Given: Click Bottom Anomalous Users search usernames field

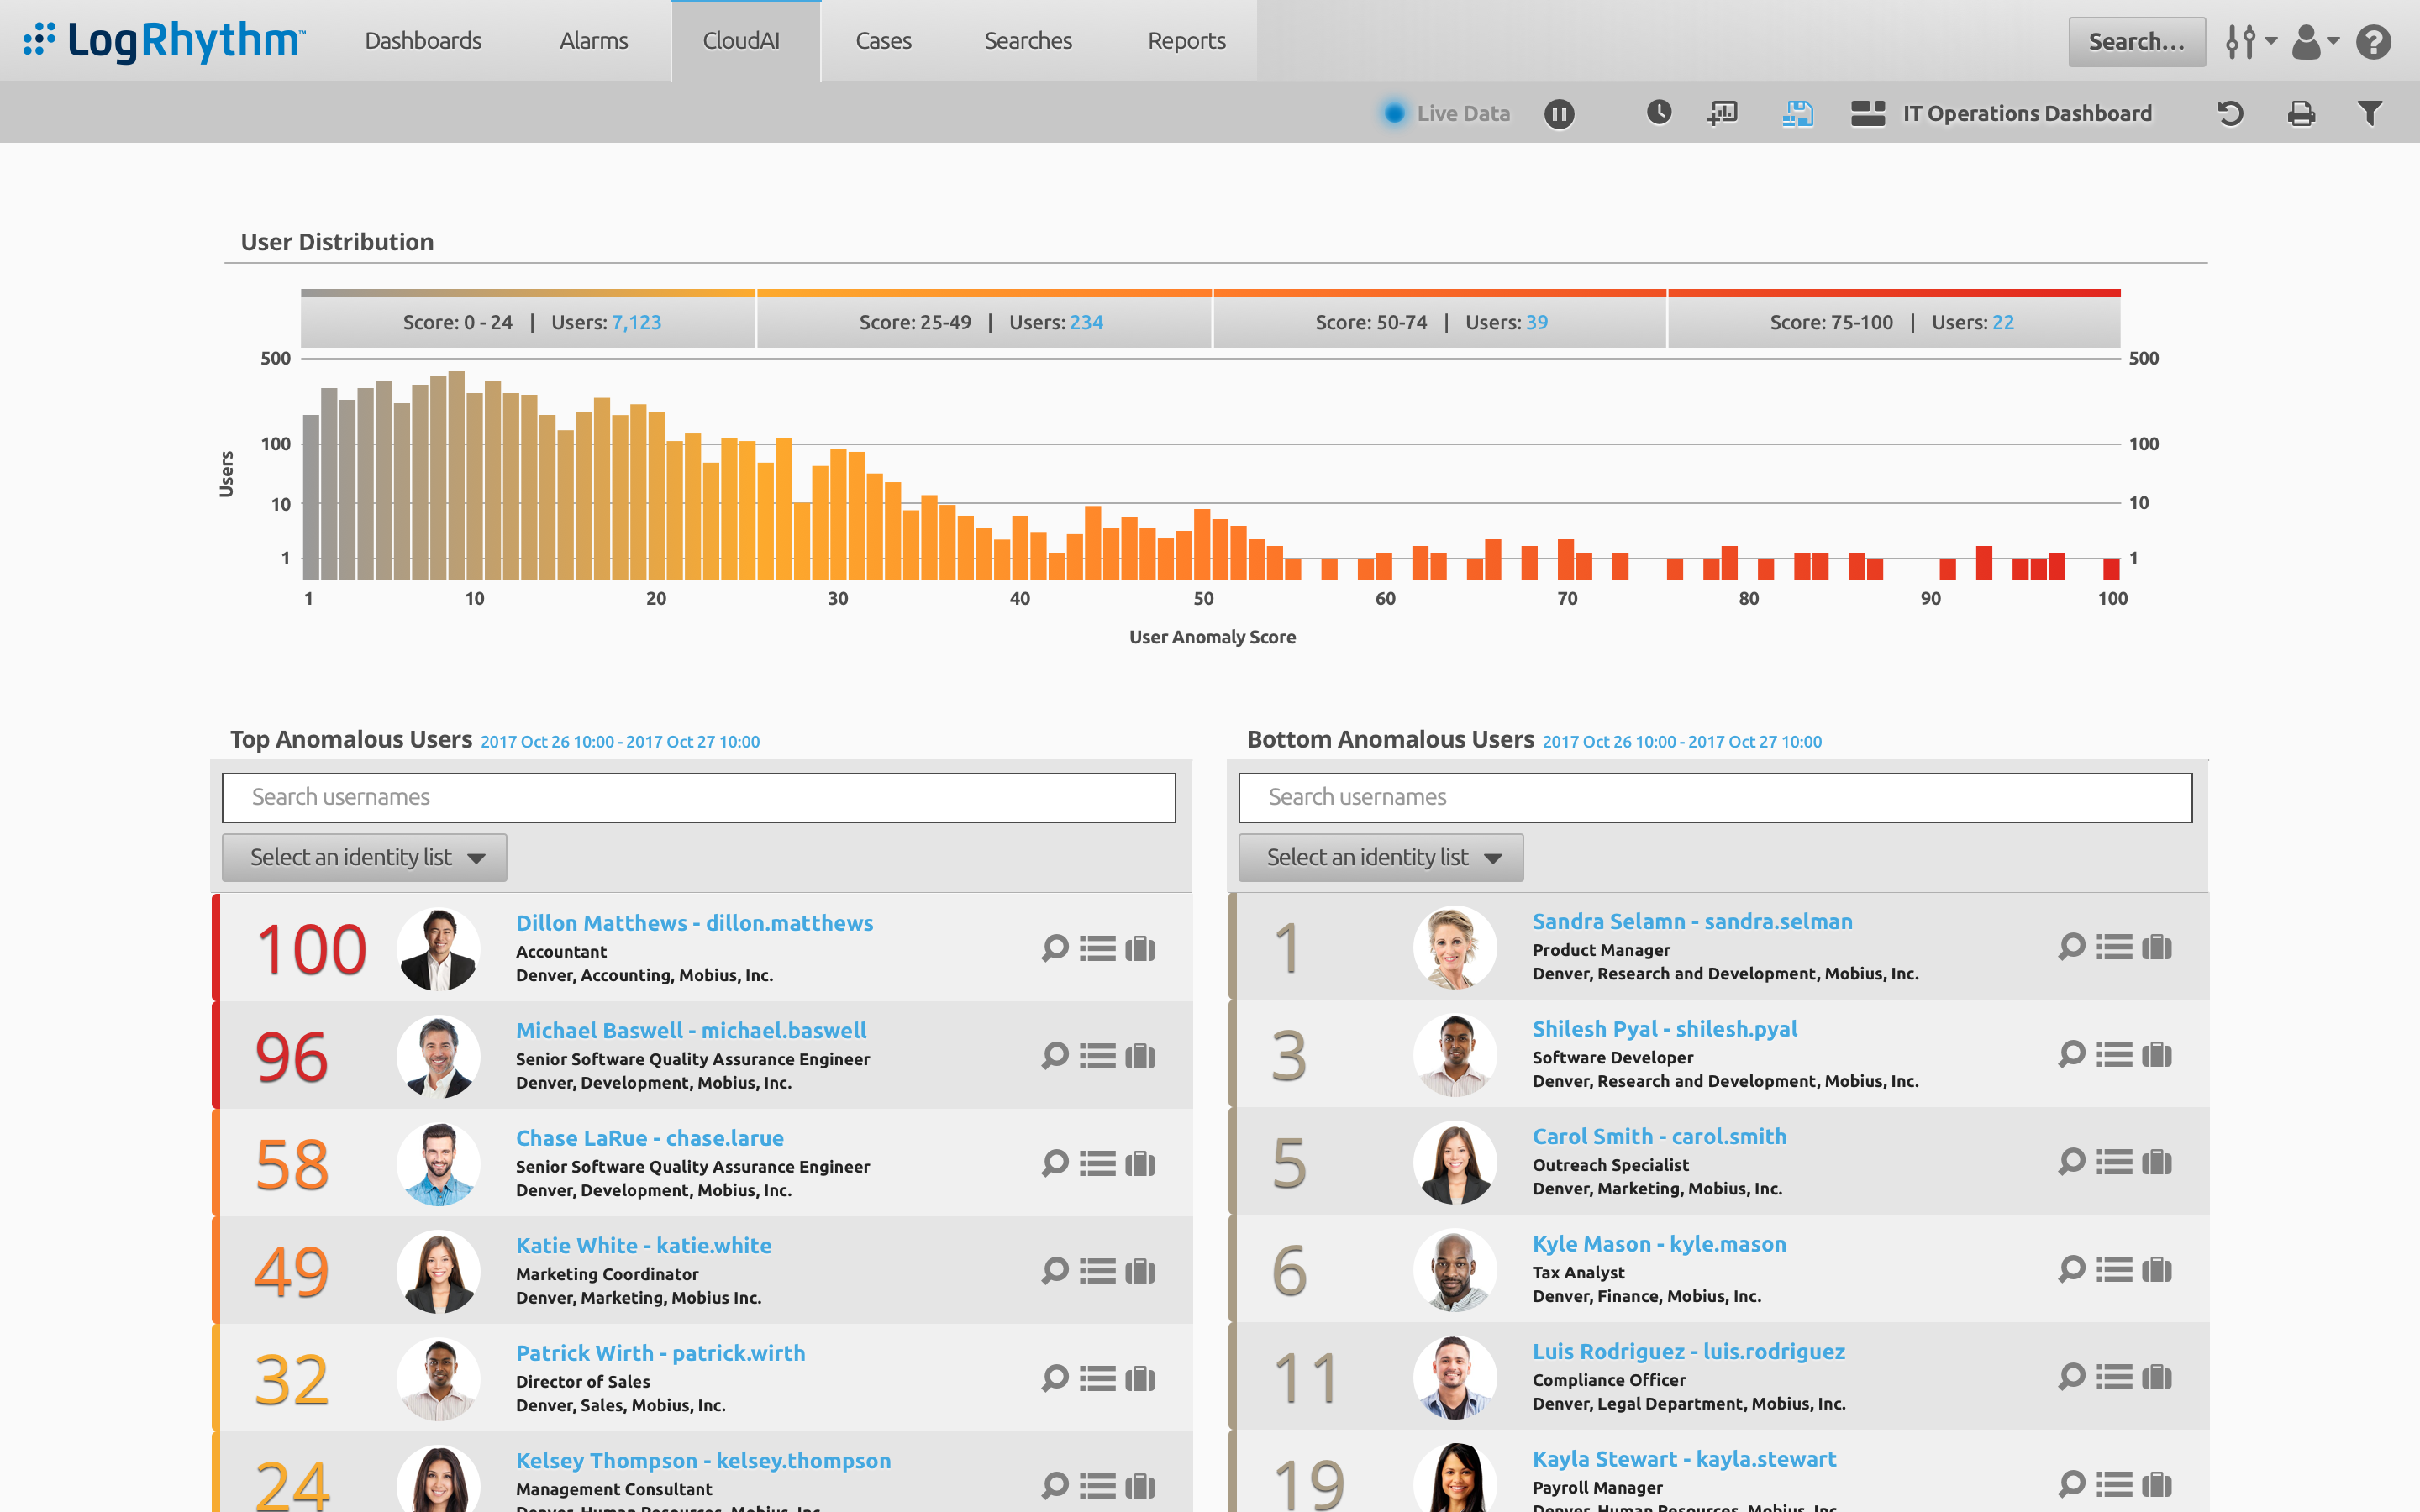Looking at the screenshot, I should [1715, 798].
